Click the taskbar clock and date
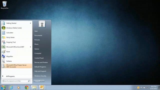Screen dimensions: 160x90 (154, 87)
